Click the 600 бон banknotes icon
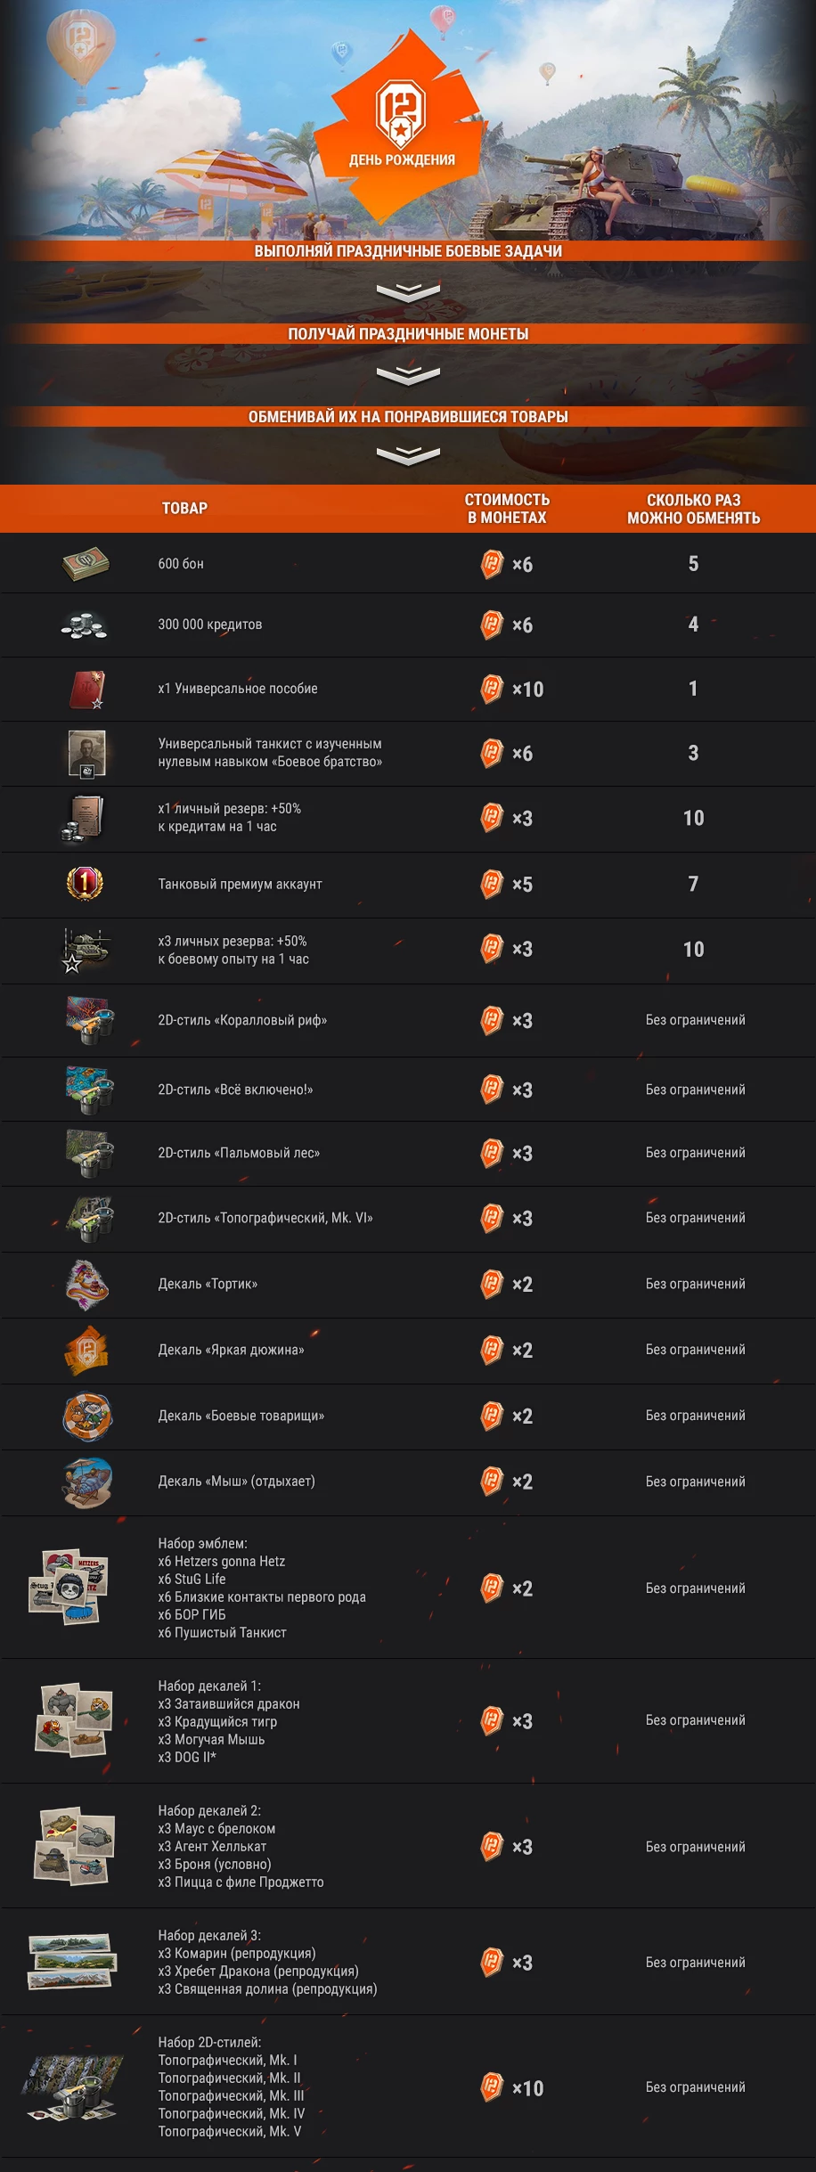This screenshot has height=2172, width=816. 86,564
